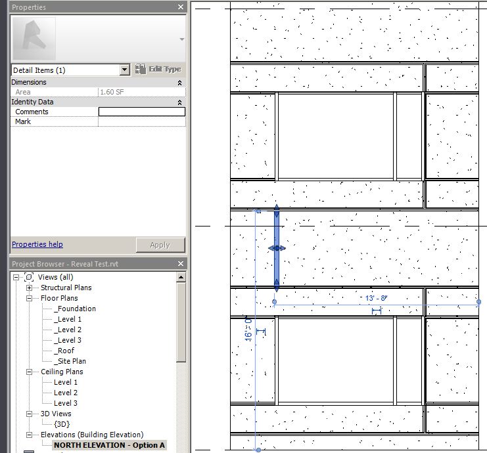Open NORTH ELEVATION - Option A view

109,445
